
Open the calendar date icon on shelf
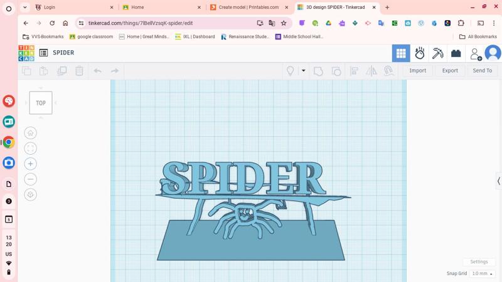9,219
